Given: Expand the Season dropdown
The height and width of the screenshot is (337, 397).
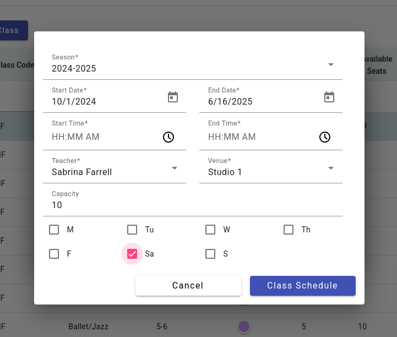Looking at the screenshot, I should pos(331,64).
